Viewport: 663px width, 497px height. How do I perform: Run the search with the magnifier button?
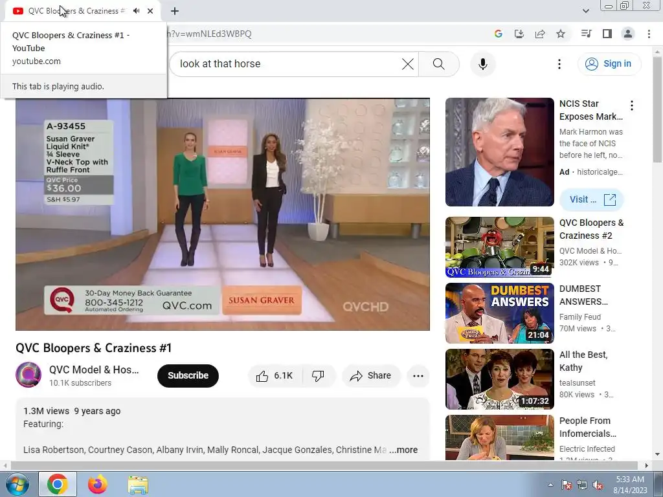click(439, 64)
